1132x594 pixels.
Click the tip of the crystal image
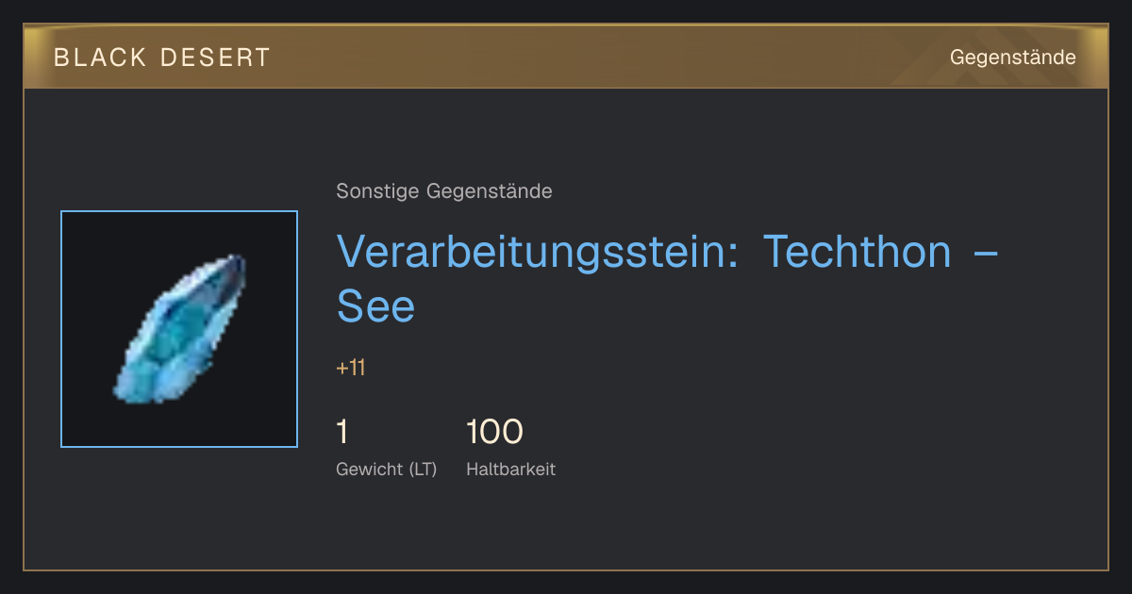tap(240, 258)
